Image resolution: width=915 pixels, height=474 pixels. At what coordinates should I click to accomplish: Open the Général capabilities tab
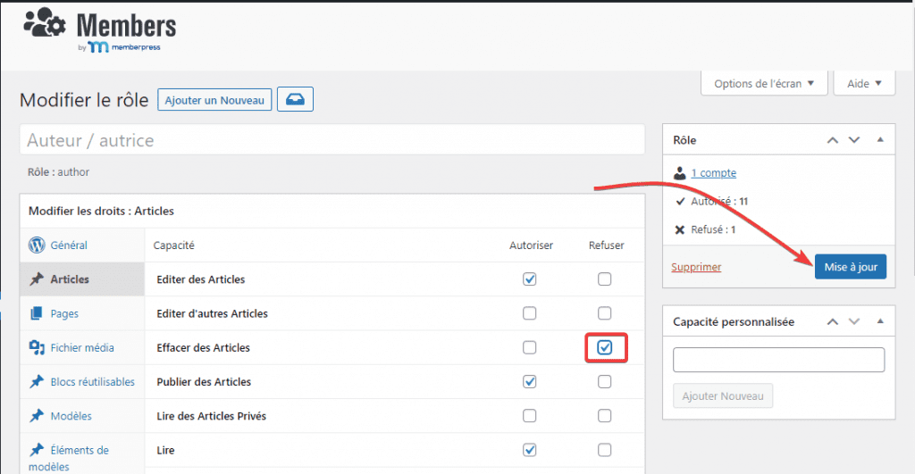tap(82, 245)
